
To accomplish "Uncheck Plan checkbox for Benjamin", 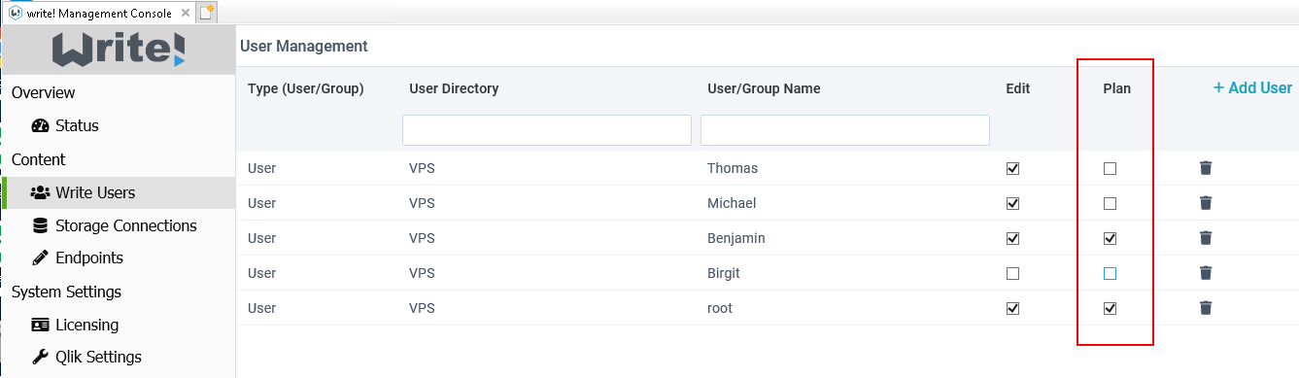I will (x=1110, y=238).
